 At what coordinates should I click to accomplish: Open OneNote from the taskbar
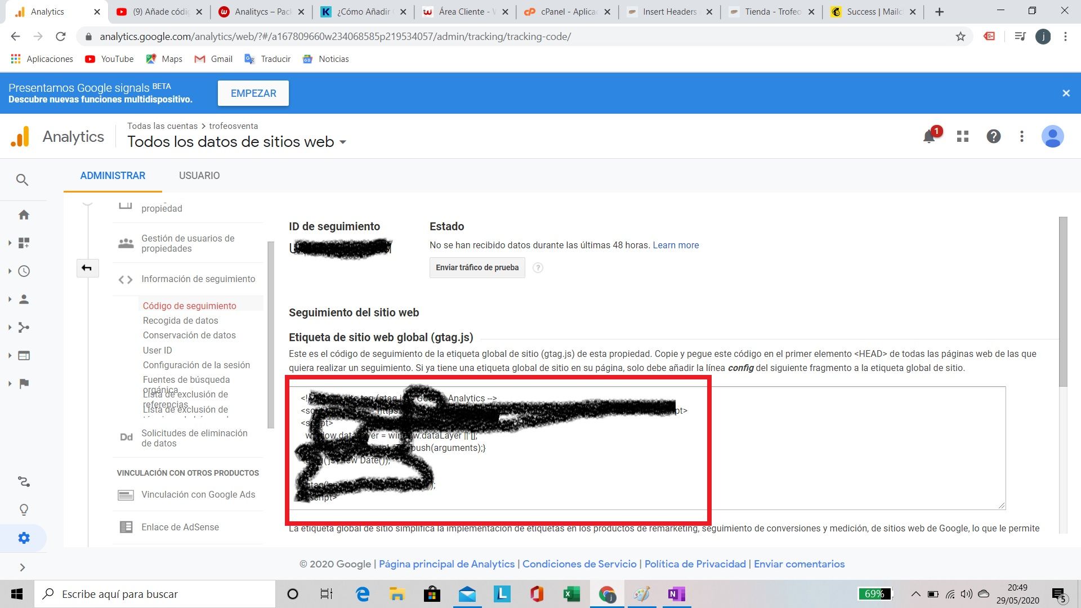pyautogui.click(x=676, y=594)
